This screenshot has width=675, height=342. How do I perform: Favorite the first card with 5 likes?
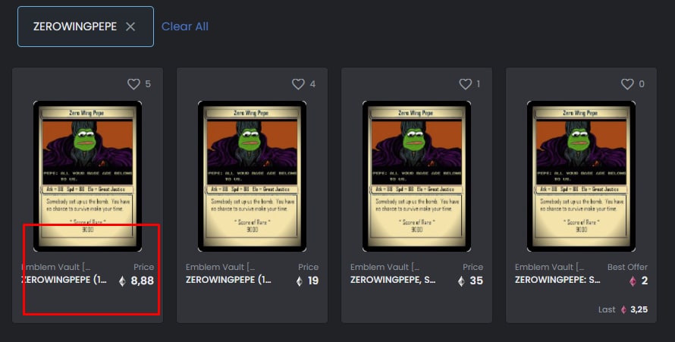[133, 84]
